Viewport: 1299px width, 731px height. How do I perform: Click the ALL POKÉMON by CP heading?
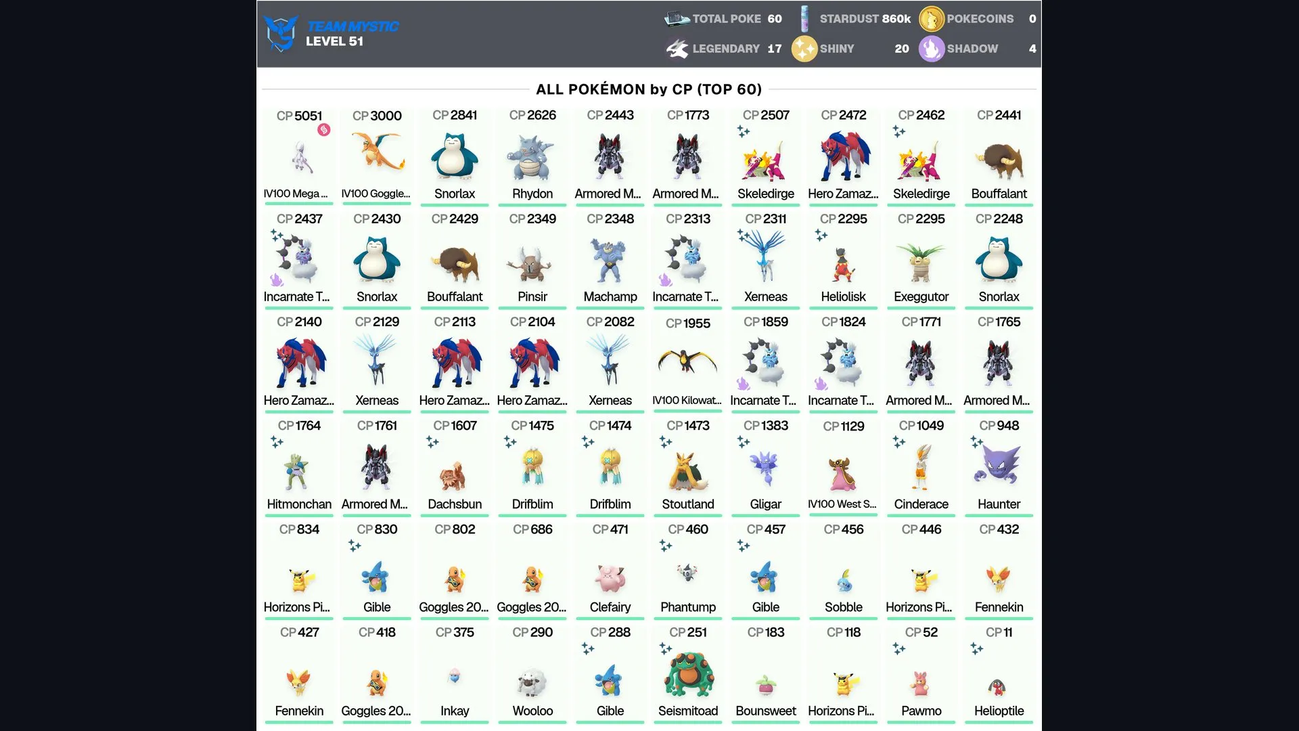click(x=649, y=89)
